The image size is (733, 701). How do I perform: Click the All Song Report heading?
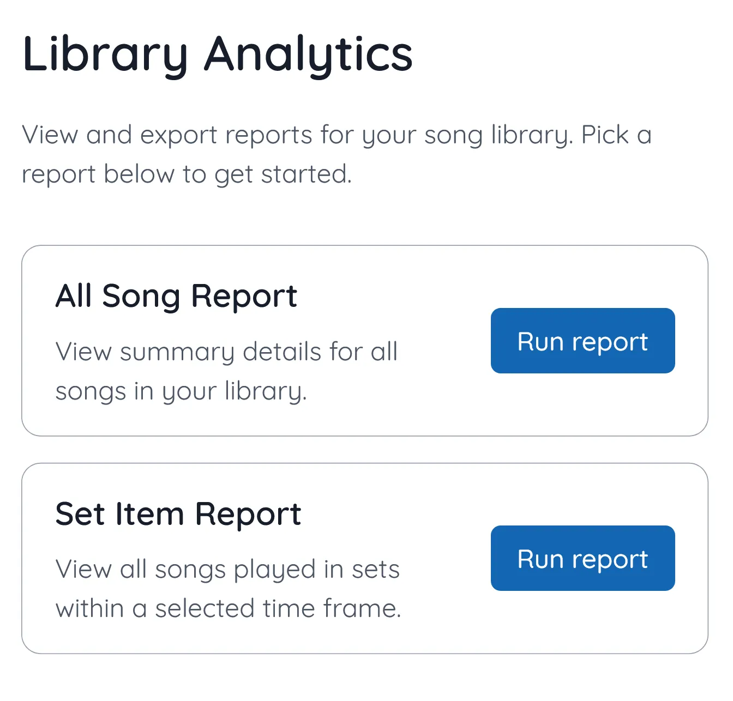point(176,295)
